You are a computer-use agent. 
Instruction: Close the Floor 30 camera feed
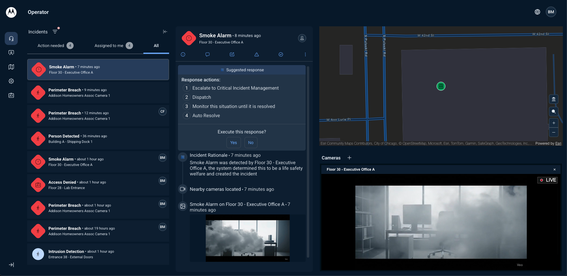coord(555,170)
